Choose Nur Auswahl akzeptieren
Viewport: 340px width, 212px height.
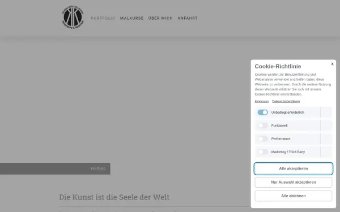pyautogui.click(x=294, y=182)
